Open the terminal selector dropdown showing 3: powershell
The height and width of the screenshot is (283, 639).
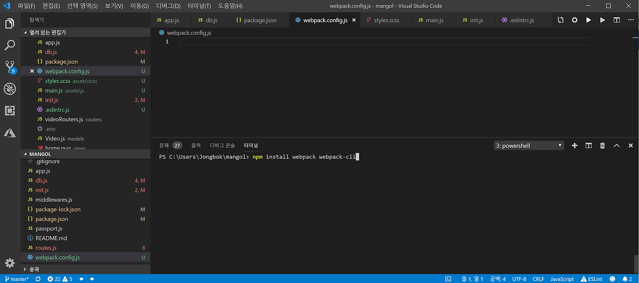(x=529, y=145)
